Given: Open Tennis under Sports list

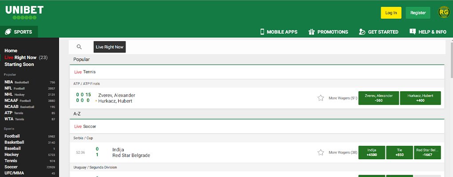Looking at the screenshot, I should click(x=29, y=161).
